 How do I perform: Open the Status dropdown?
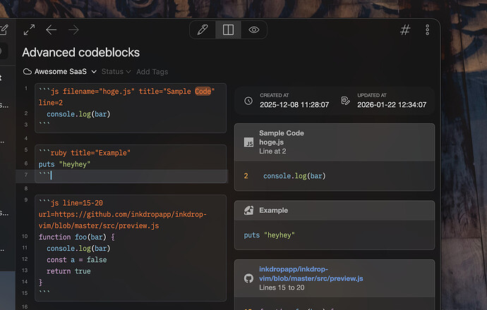point(116,71)
